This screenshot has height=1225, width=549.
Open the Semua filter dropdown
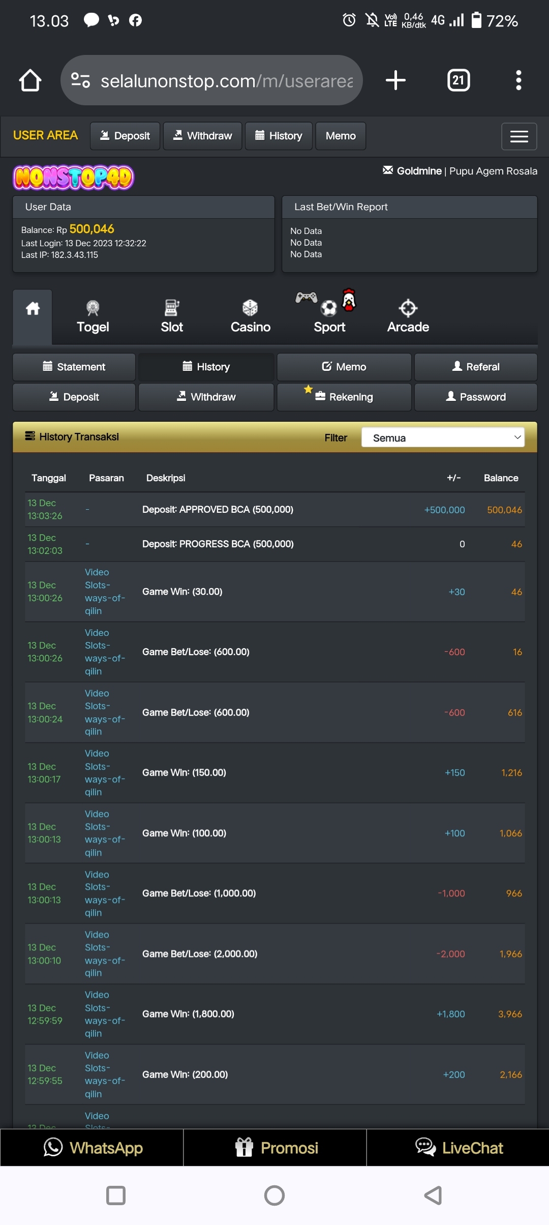point(443,437)
